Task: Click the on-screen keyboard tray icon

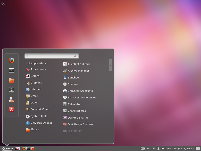Action: [143, 148]
